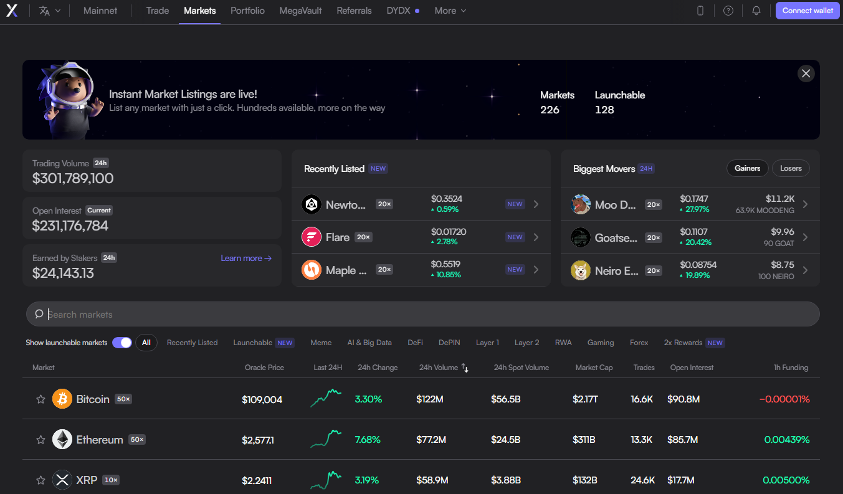Filter markets by Gaming

coord(601,343)
